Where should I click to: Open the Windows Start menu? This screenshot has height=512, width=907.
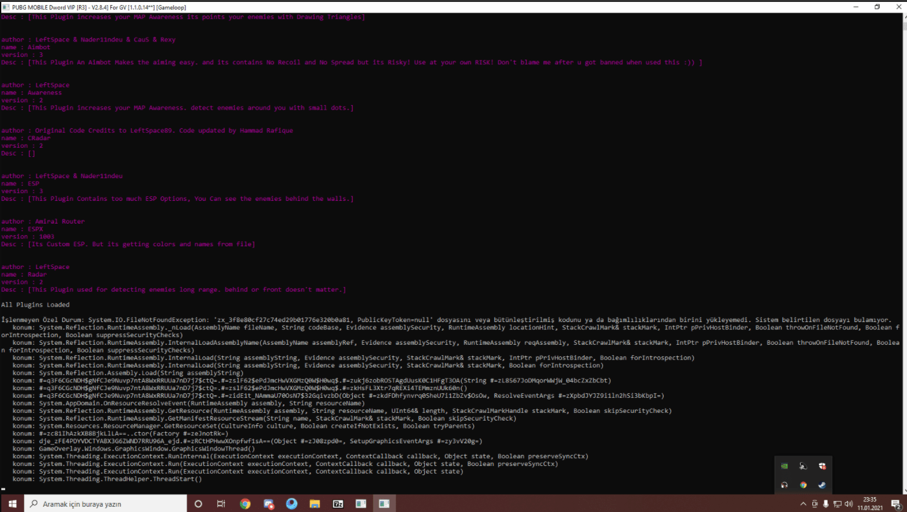point(12,504)
